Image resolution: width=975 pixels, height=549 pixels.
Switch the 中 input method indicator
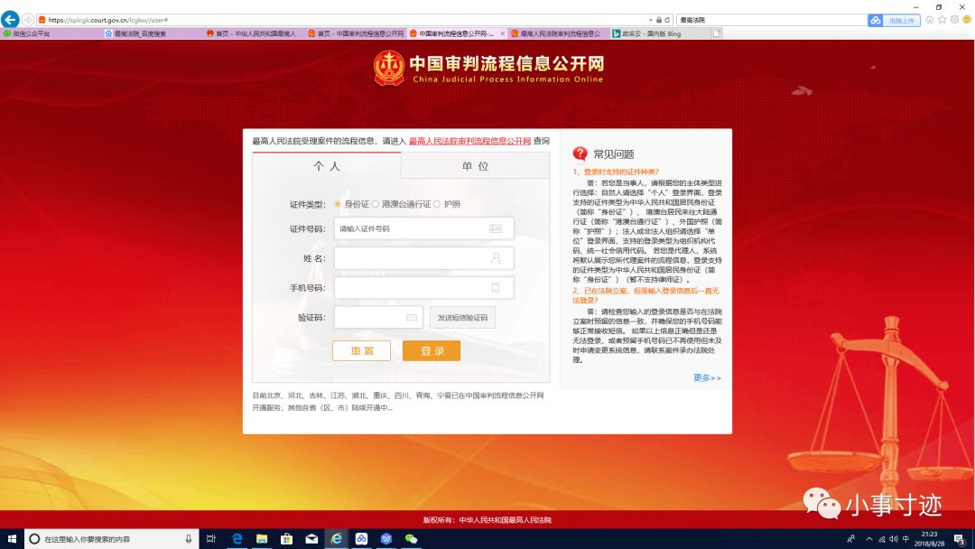click(x=905, y=539)
